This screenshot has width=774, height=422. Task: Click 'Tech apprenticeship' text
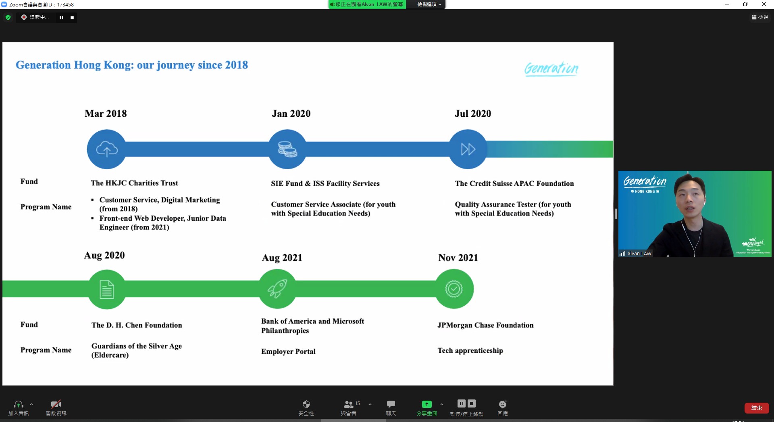click(470, 351)
